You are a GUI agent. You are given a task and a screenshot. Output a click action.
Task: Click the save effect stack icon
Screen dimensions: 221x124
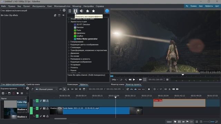click(x=55, y=15)
